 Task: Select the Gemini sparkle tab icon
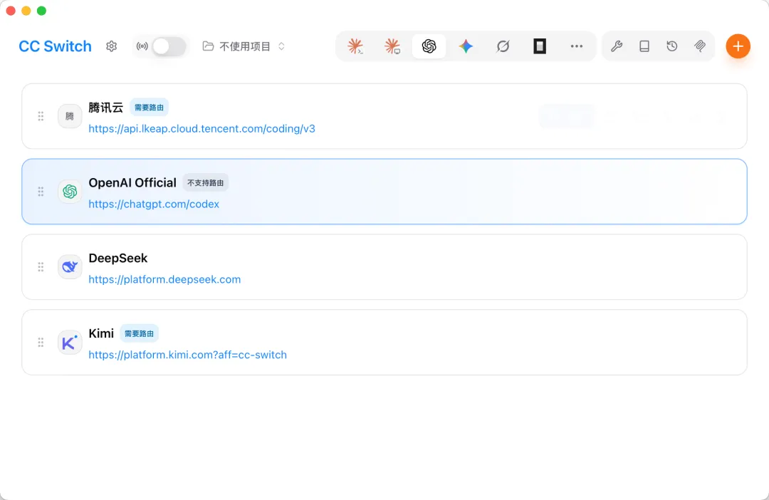pyautogui.click(x=466, y=46)
